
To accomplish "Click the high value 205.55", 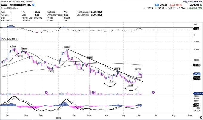I will (x=161, y=8).
